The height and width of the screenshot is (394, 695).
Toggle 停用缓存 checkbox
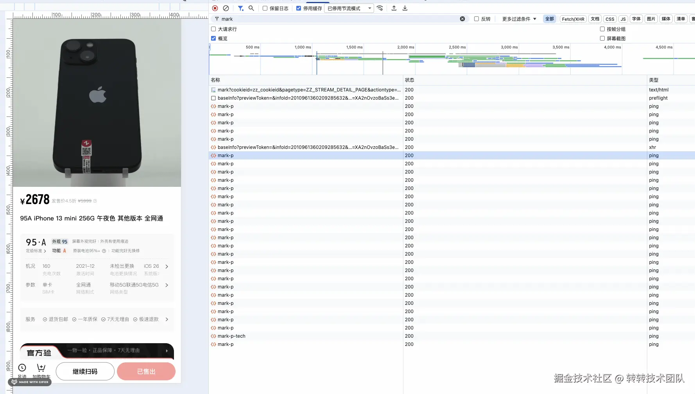(x=299, y=8)
